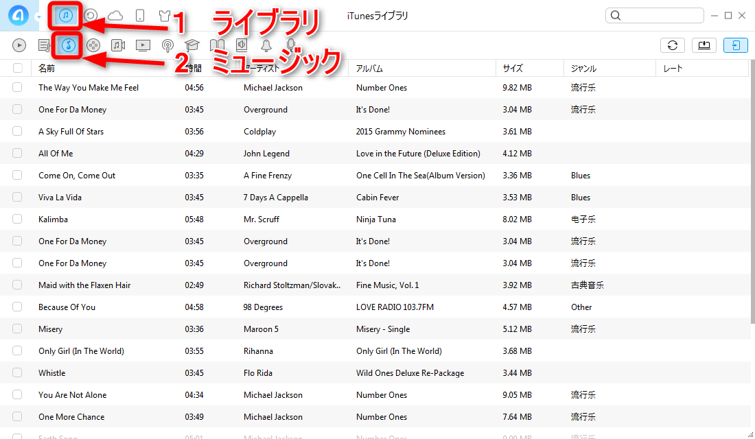The image size is (755, 439).
Task: Select the song One More Chance
Action: pos(71,417)
